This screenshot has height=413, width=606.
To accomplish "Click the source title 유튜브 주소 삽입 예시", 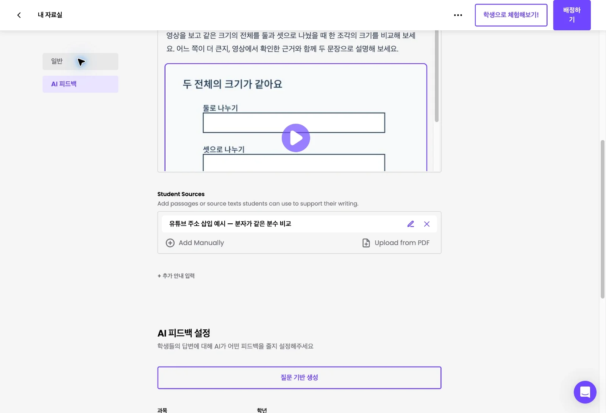I will click(230, 224).
